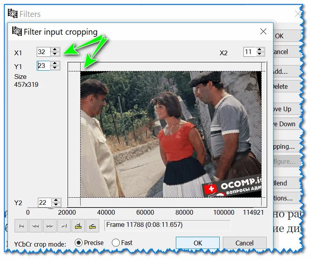The width and height of the screenshot is (311, 260).
Task: Click the Size 457x319 text
Action: pyautogui.click(x=26, y=80)
